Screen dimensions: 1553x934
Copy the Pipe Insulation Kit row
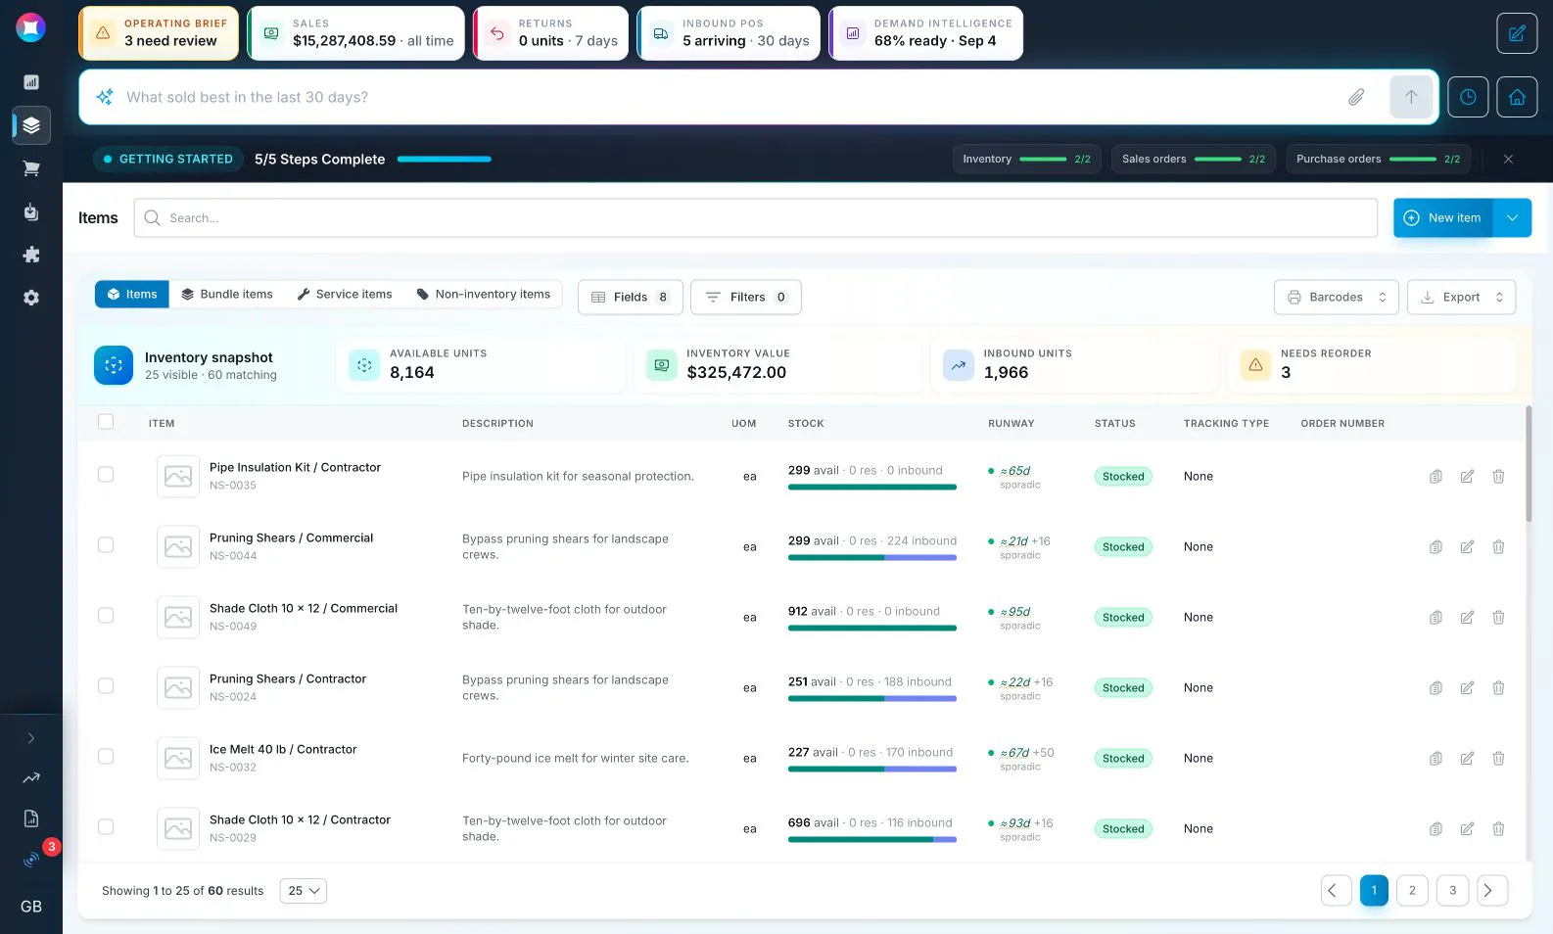[x=1435, y=477]
